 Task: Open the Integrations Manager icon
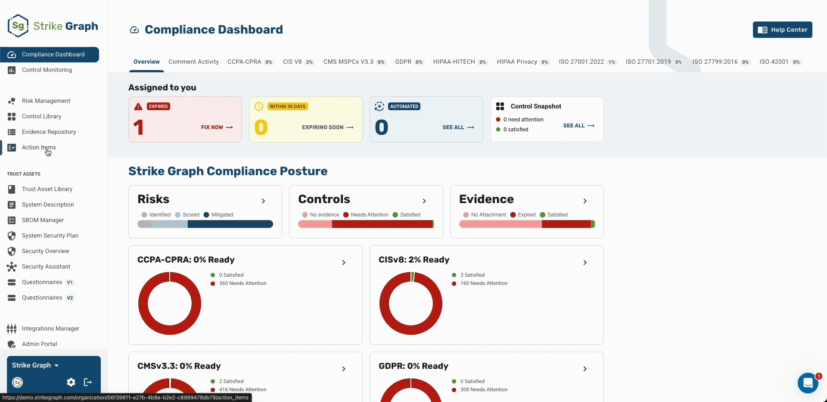(x=12, y=328)
